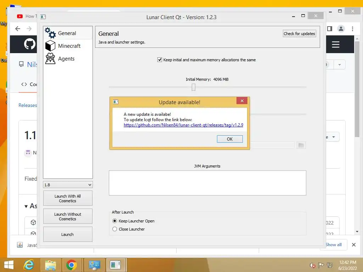
Task: Click the Java download file icon
Action: (x=20, y=245)
